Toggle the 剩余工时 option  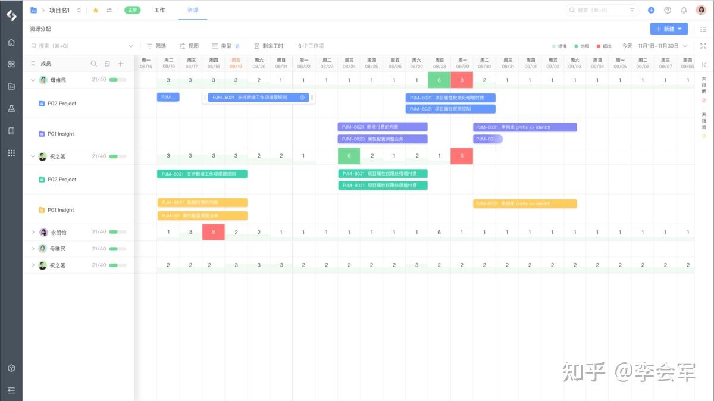[268, 46]
